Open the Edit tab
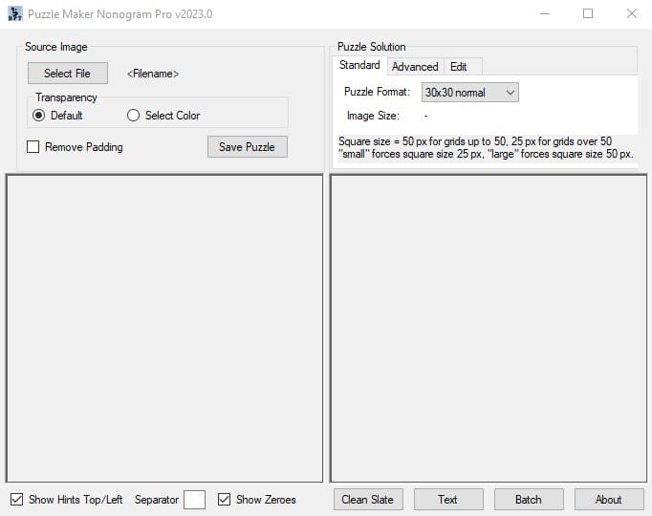The height and width of the screenshot is (516, 652). pos(459,67)
